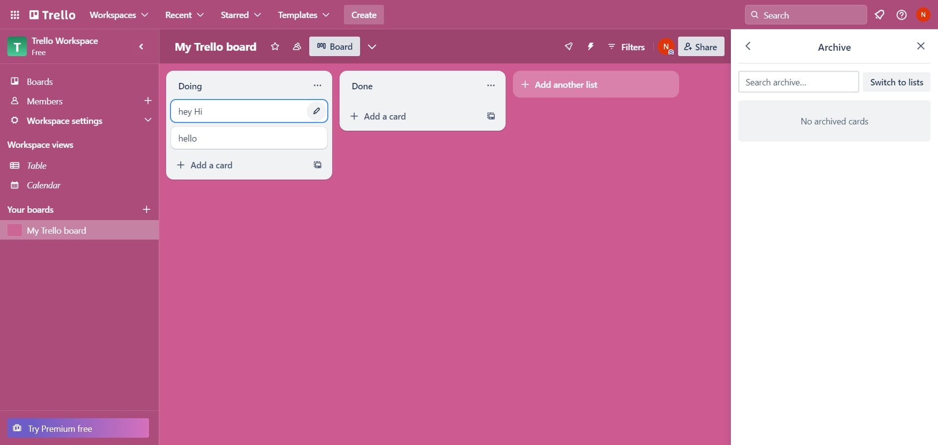Click the Share button

coord(701,47)
